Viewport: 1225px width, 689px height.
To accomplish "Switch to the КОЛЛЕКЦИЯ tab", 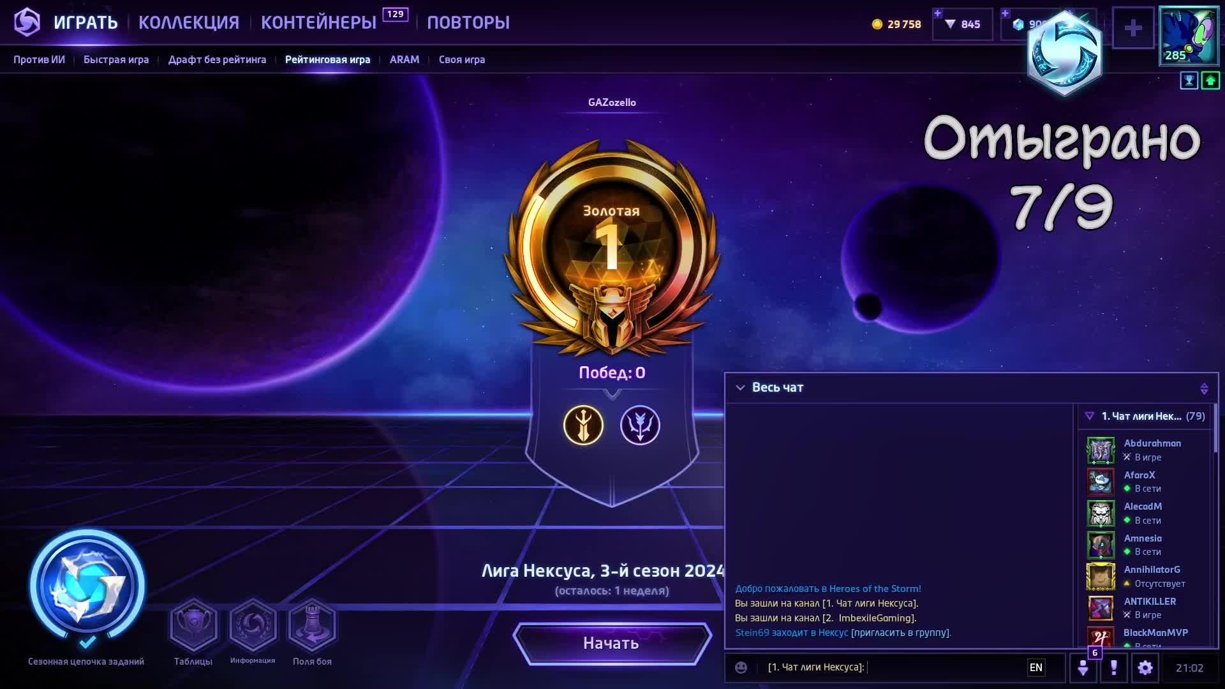I will 189,22.
